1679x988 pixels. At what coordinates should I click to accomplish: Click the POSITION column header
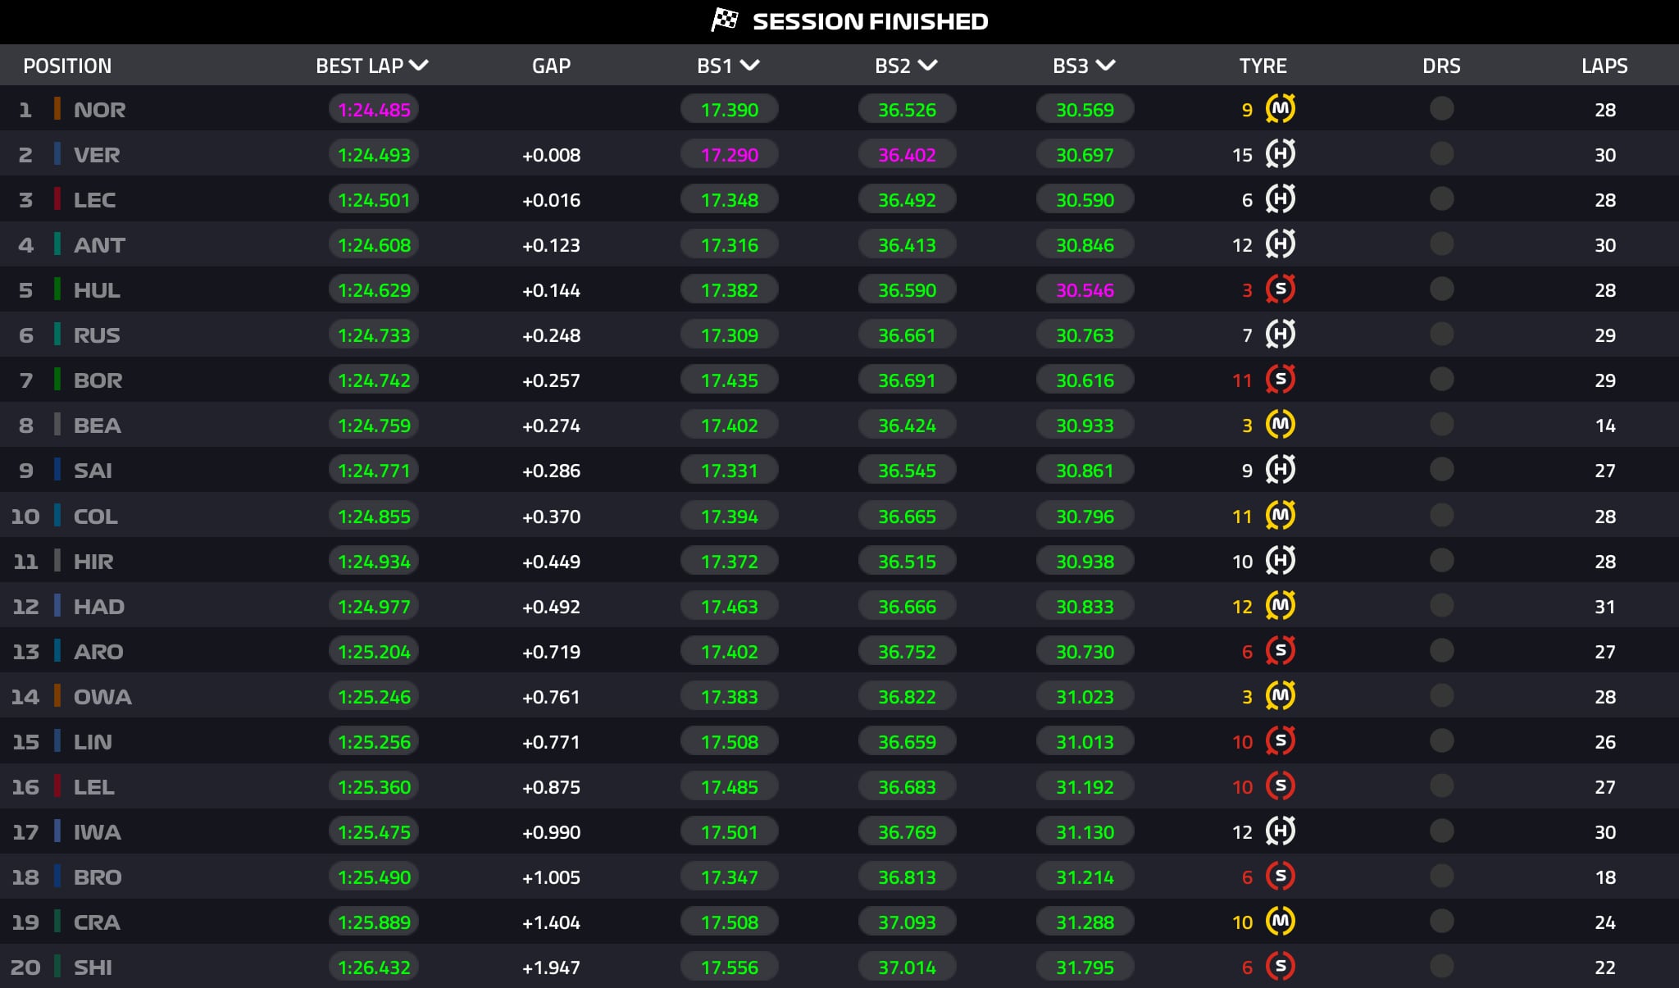(67, 66)
